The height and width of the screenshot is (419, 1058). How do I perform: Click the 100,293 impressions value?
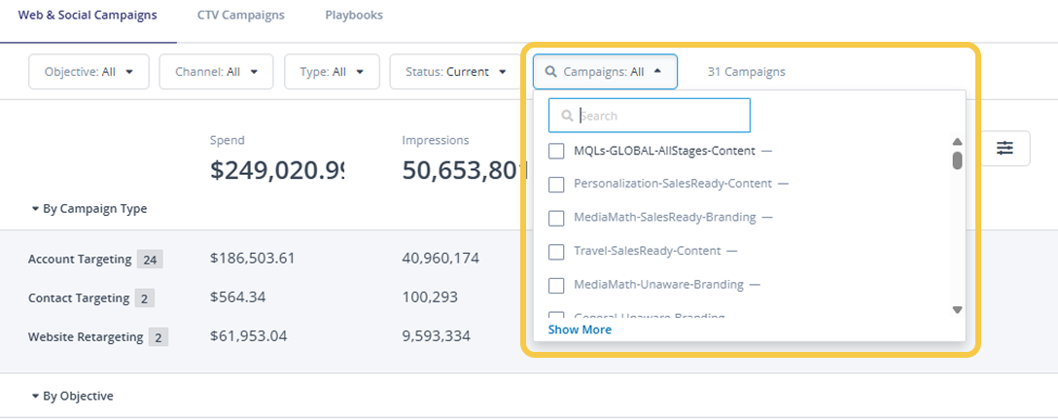click(x=430, y=297)
